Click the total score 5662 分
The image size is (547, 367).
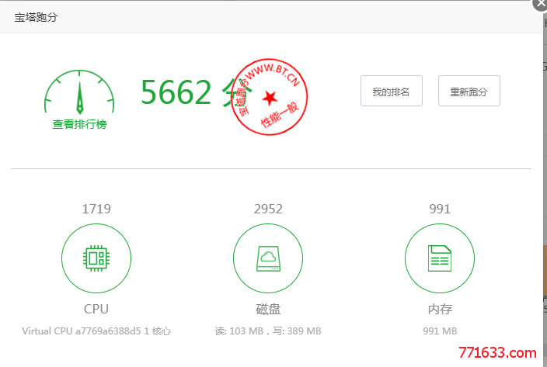pos(195,92)
